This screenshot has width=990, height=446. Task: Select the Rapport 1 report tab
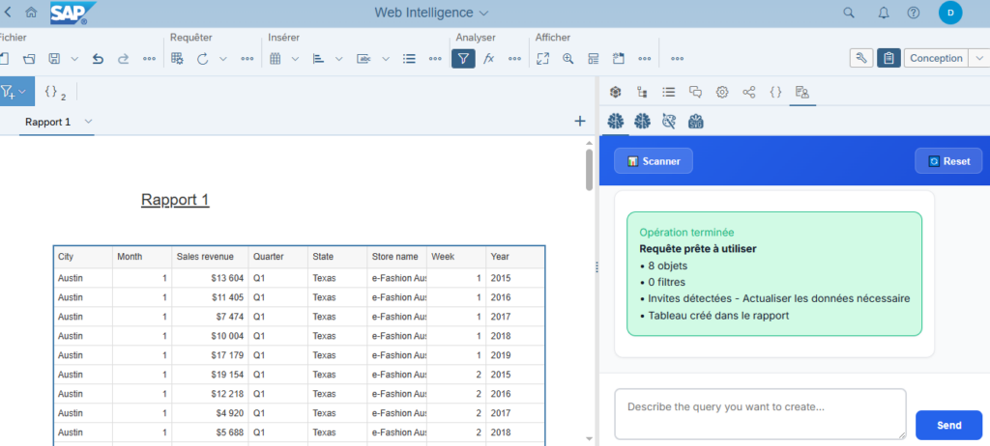pos(47,122)
